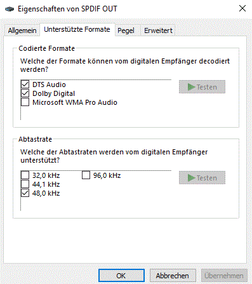Tick the 96,0 kHz checkbox
This screenshot has height=284, width=252.
[x=86, y=175]
